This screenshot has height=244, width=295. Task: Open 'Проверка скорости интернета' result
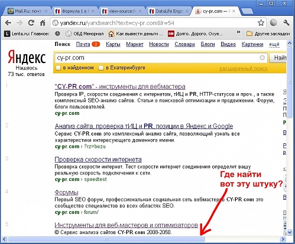coord(98,159)
